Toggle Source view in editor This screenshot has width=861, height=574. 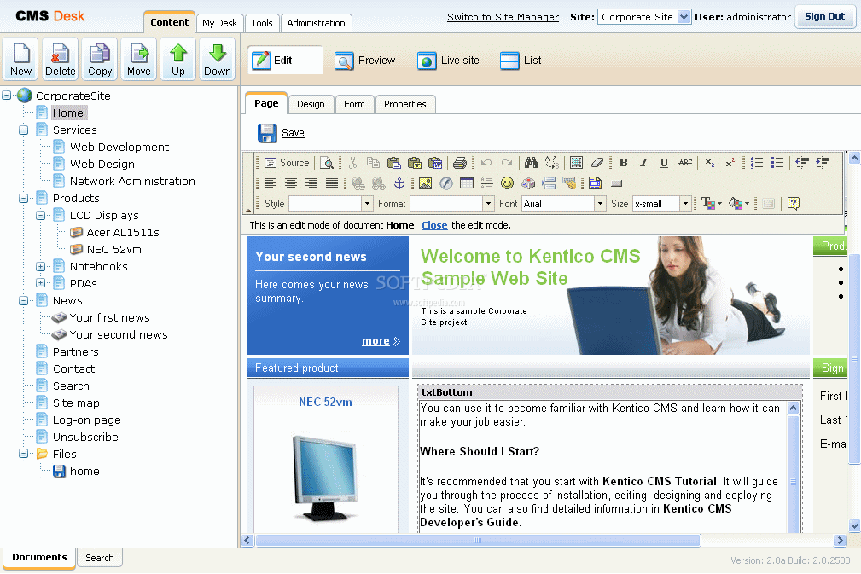click(287, 163)
